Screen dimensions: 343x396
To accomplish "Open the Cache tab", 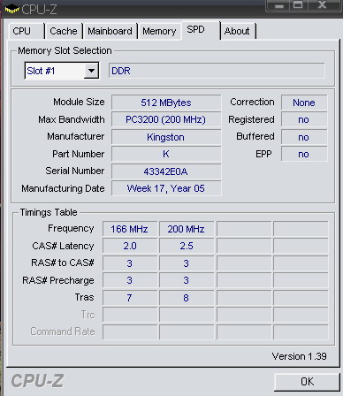I will pyautogui.click(x=64, y=31).
